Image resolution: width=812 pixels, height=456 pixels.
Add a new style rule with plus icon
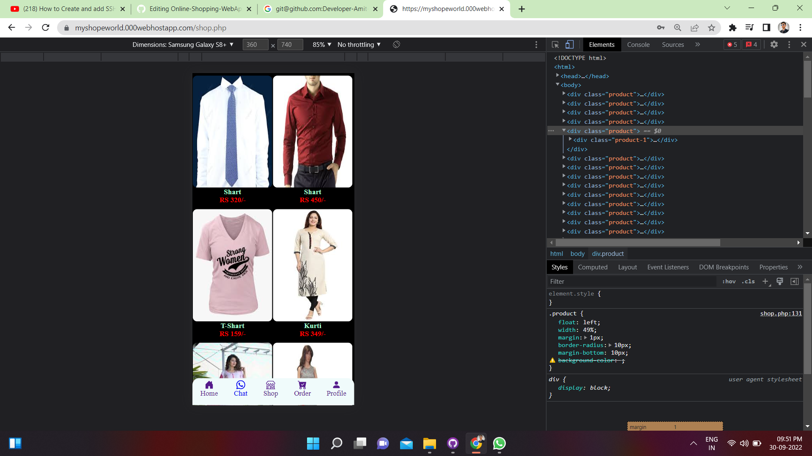click(x=765, y=281)
